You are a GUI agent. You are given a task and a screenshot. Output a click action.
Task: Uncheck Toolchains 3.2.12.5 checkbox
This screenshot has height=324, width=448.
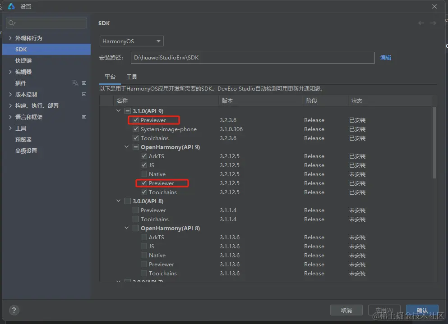coord(144,192)
